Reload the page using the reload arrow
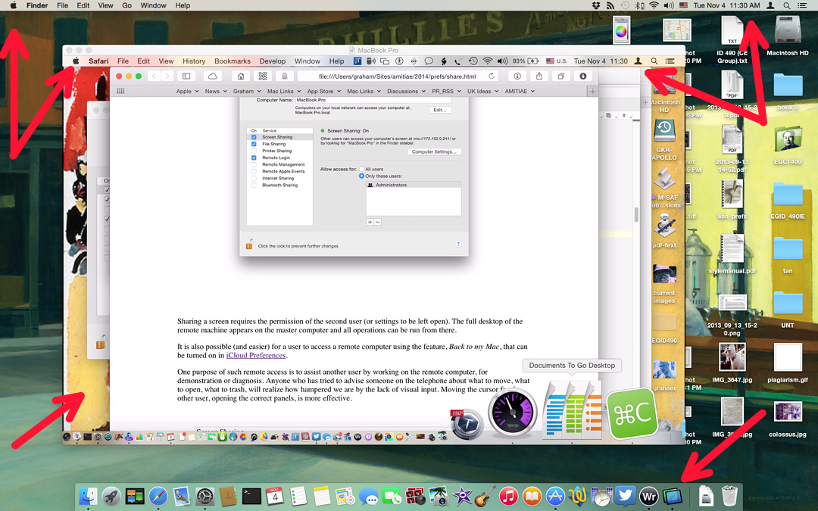 [492, 76]
